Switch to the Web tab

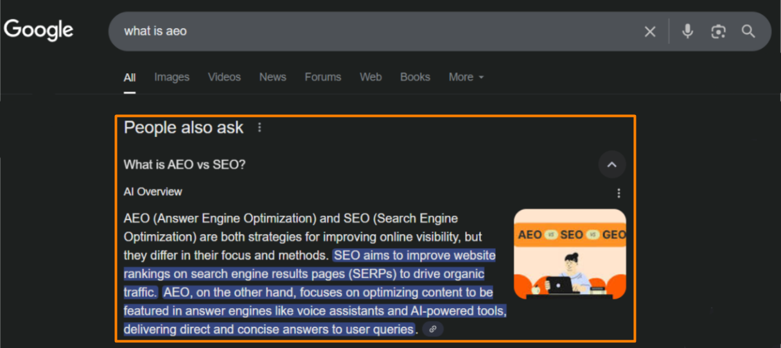371,77
